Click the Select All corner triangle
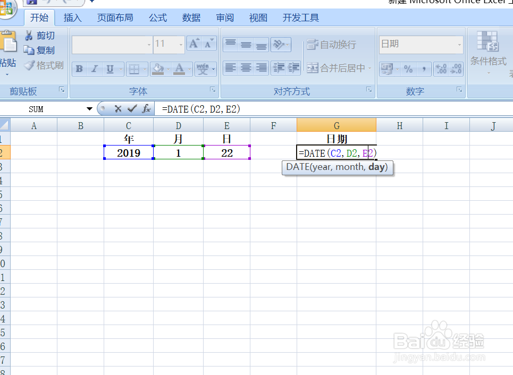 (5, 125)
